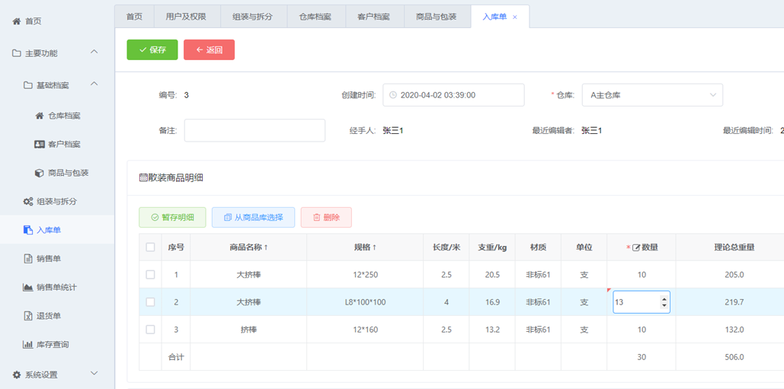Viewport: 784px width, 389px height.
Task: Check the checkbox for row 3 挤棒 12*160
Action: coord(151,330)
